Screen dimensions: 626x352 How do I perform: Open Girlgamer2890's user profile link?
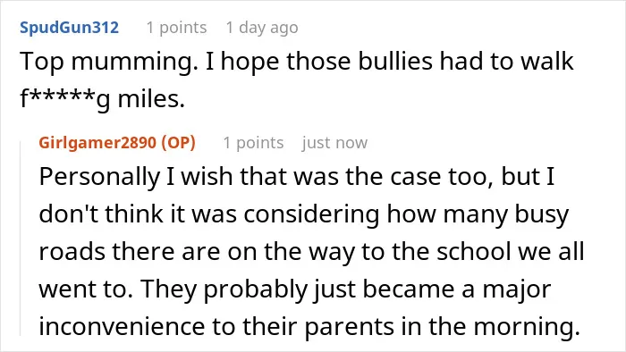pyautogui.click(x=97, y=143)
